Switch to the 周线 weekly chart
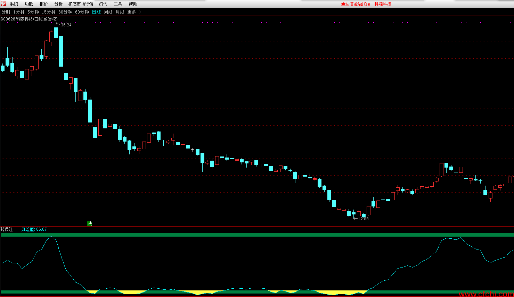 [108, 12]
